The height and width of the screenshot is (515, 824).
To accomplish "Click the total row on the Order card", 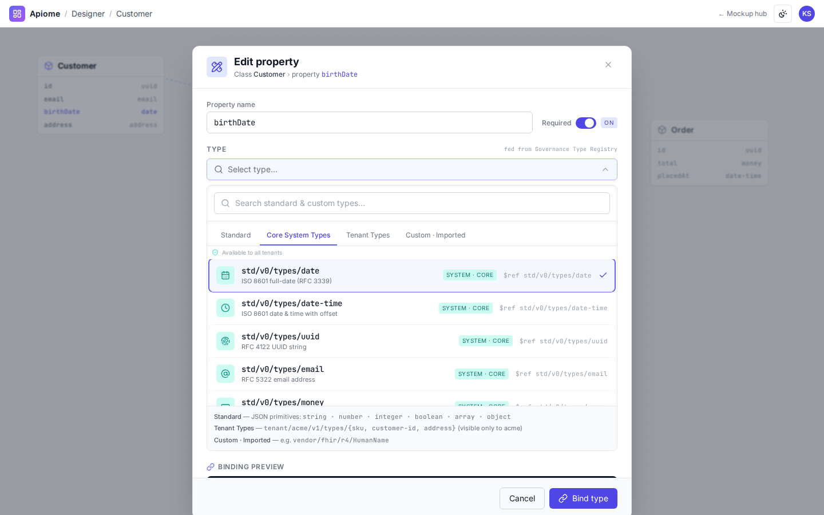I will coord(710,163).
